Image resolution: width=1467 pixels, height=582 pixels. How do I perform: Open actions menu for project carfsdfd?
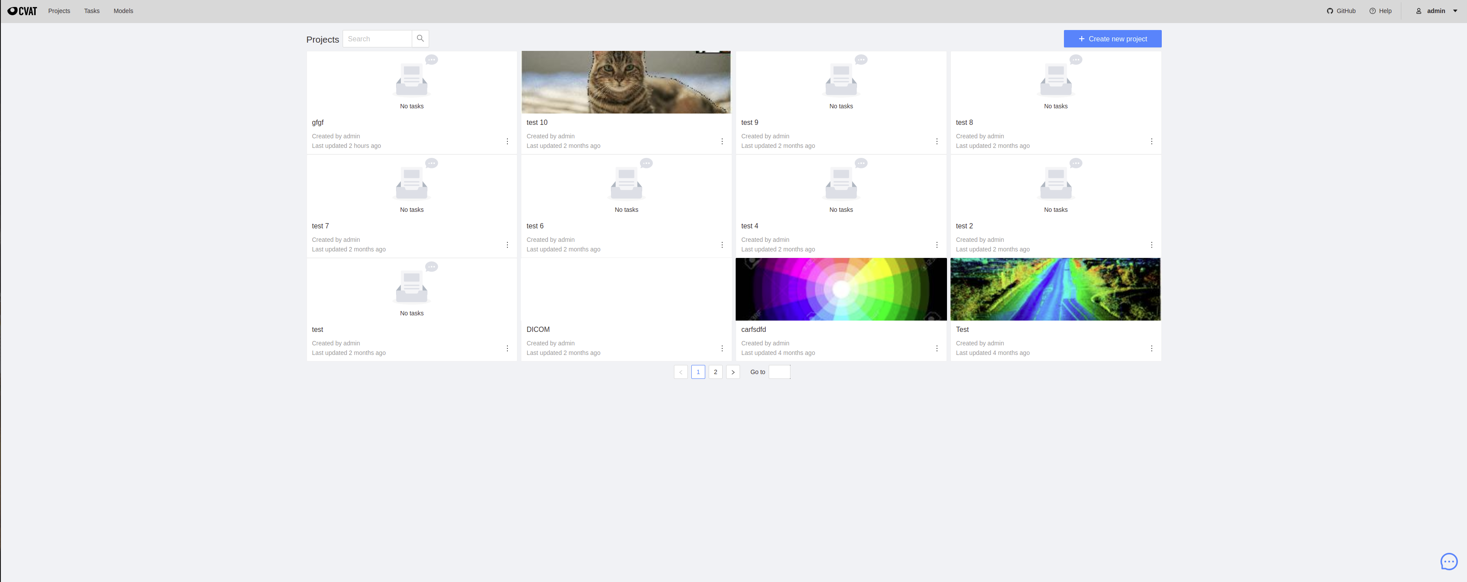coord(937,348)
